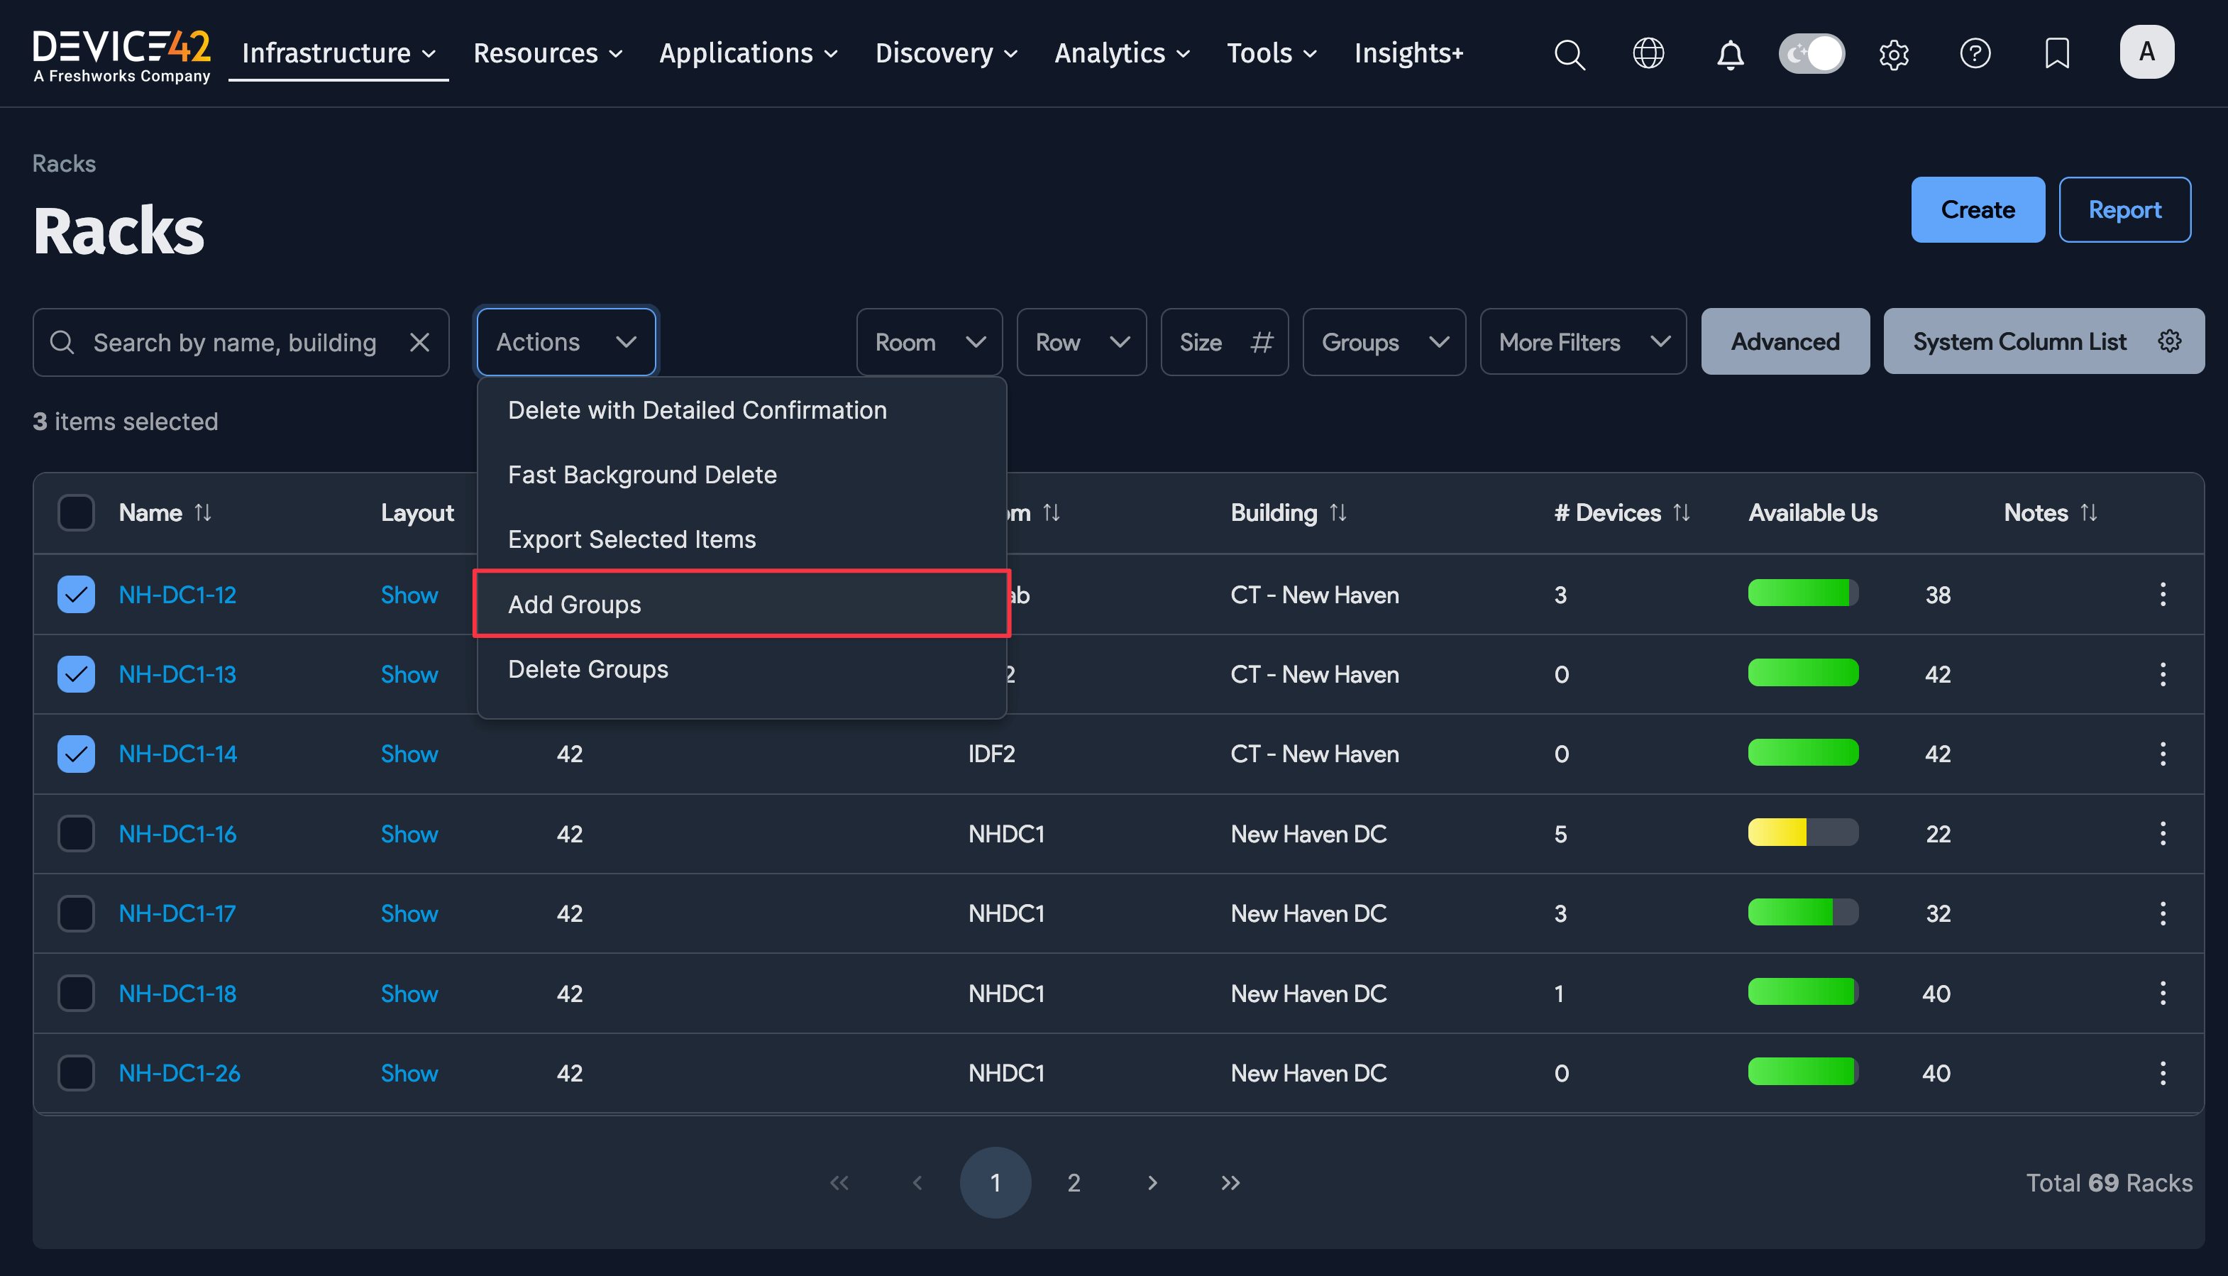
Task: Toggle the select-all header checkbox
Action: pyautogui.click(x=76, y=512)
